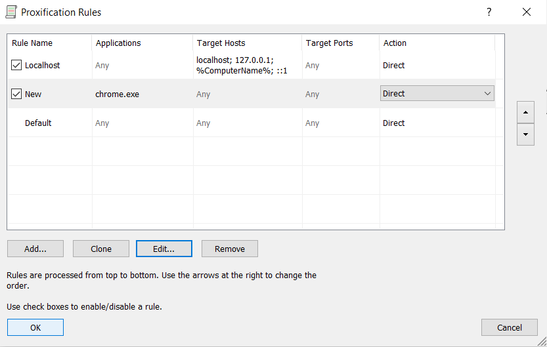
Task: Select the New rule name
Action: (x=33, y=94)
